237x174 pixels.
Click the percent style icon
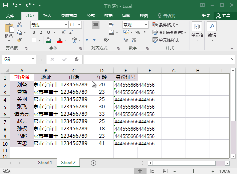coord(138,32)
